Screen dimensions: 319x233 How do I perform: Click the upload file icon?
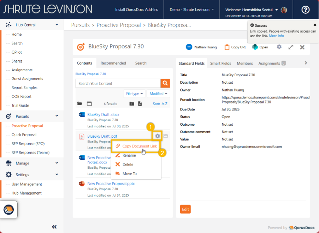pyautogui.click(x=140, y=104)
